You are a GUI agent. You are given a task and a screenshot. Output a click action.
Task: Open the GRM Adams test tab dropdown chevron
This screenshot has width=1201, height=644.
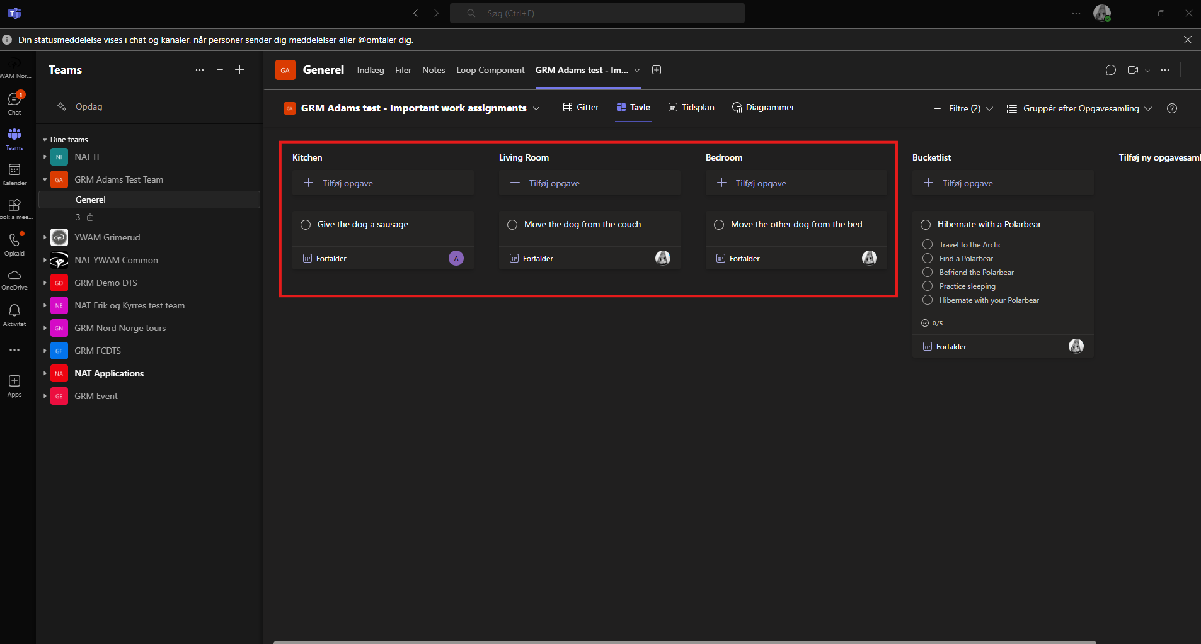[637, 70]
